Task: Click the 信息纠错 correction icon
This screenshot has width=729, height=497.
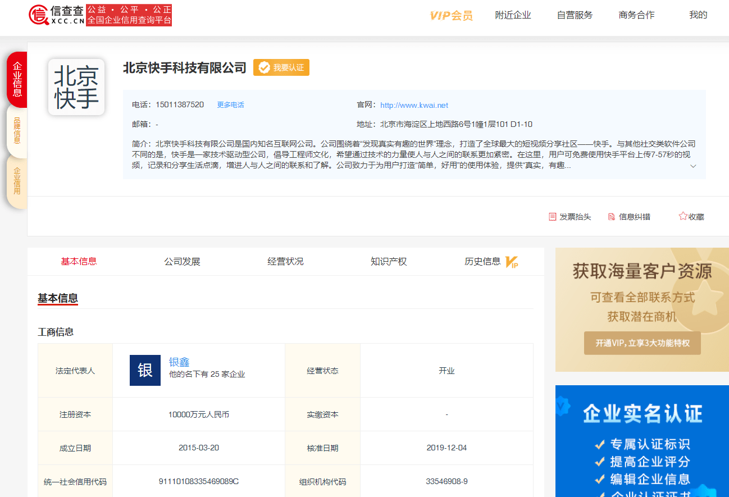Action: [x=612, y=217]
